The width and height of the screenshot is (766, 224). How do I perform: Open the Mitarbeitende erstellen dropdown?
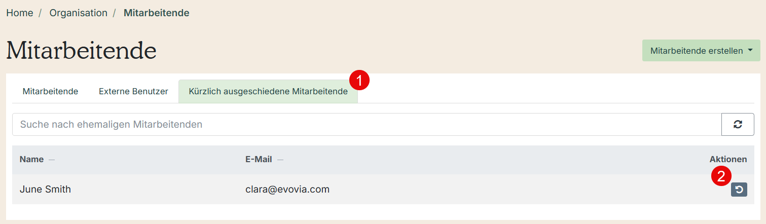tap(701, 51)
